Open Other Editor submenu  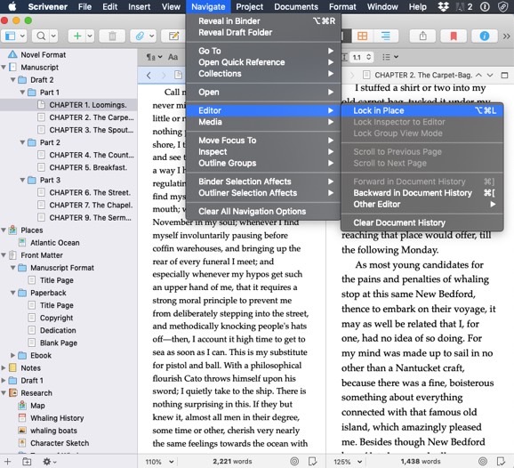(422, 205)
